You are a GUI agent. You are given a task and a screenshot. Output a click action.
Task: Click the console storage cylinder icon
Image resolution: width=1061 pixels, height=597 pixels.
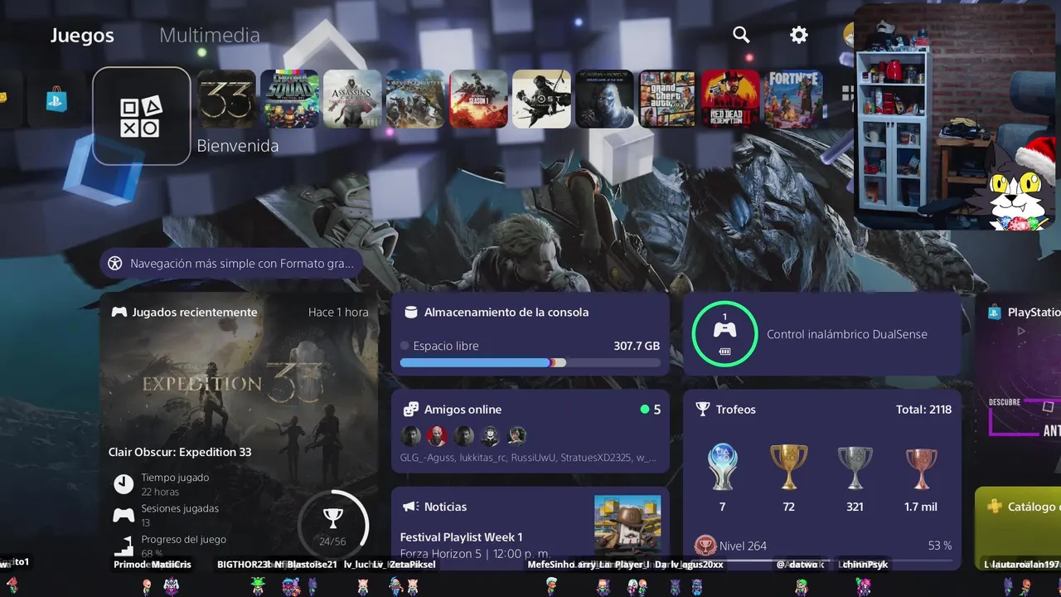click(410, 313)
